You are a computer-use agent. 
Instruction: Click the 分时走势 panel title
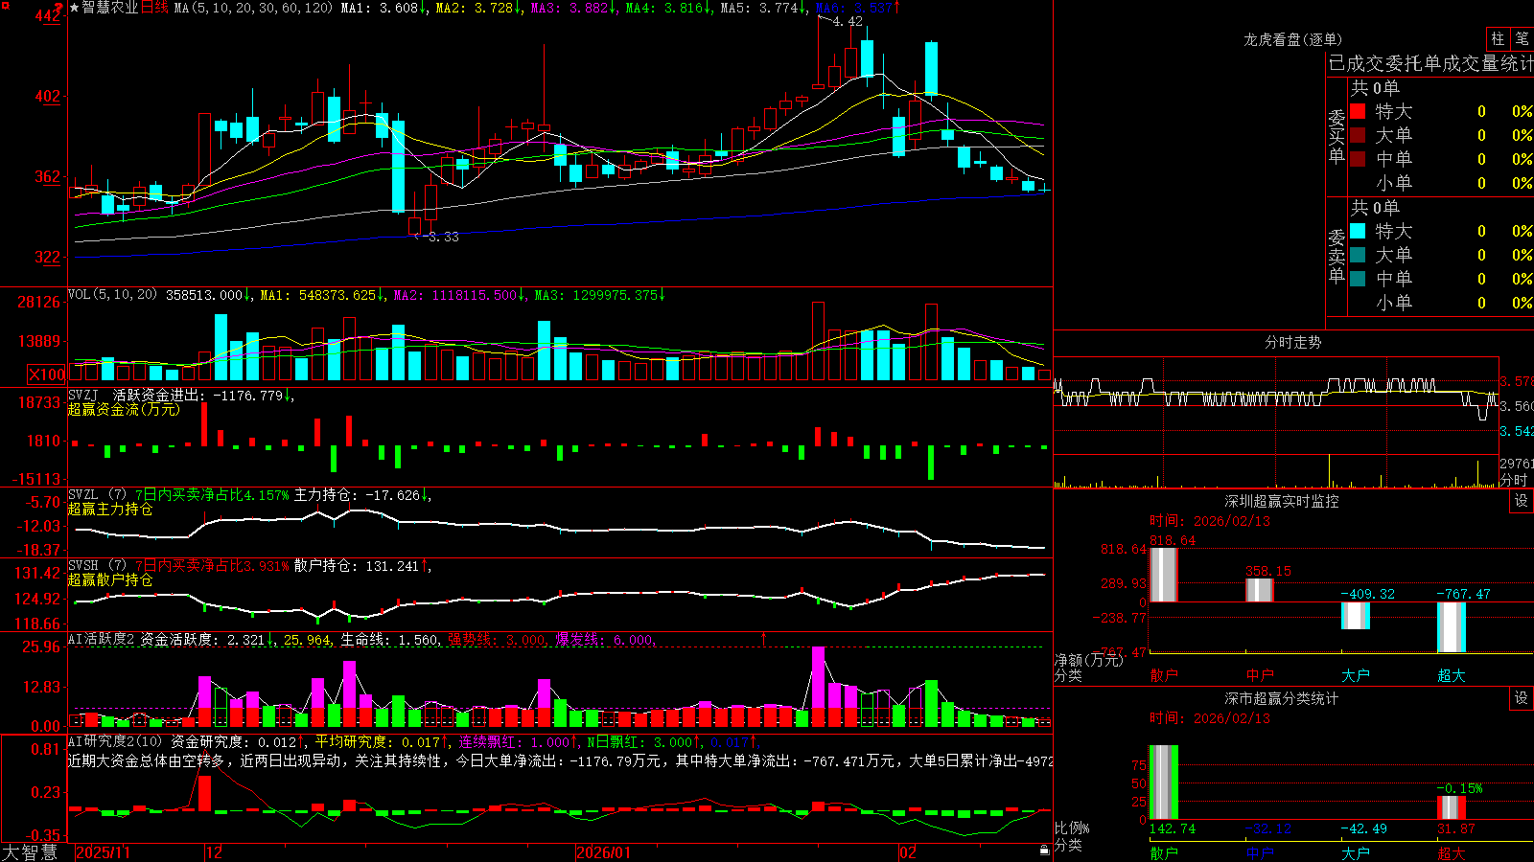(1292, 342)
